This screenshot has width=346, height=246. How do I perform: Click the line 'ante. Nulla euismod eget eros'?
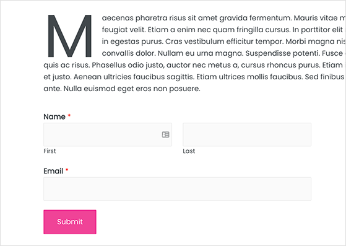pyautogui.click(x=122, y=89)
